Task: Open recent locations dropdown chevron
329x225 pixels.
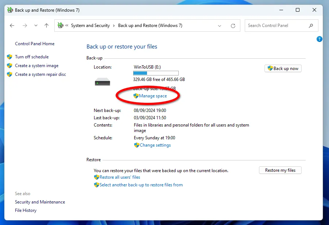Action: 36,26
